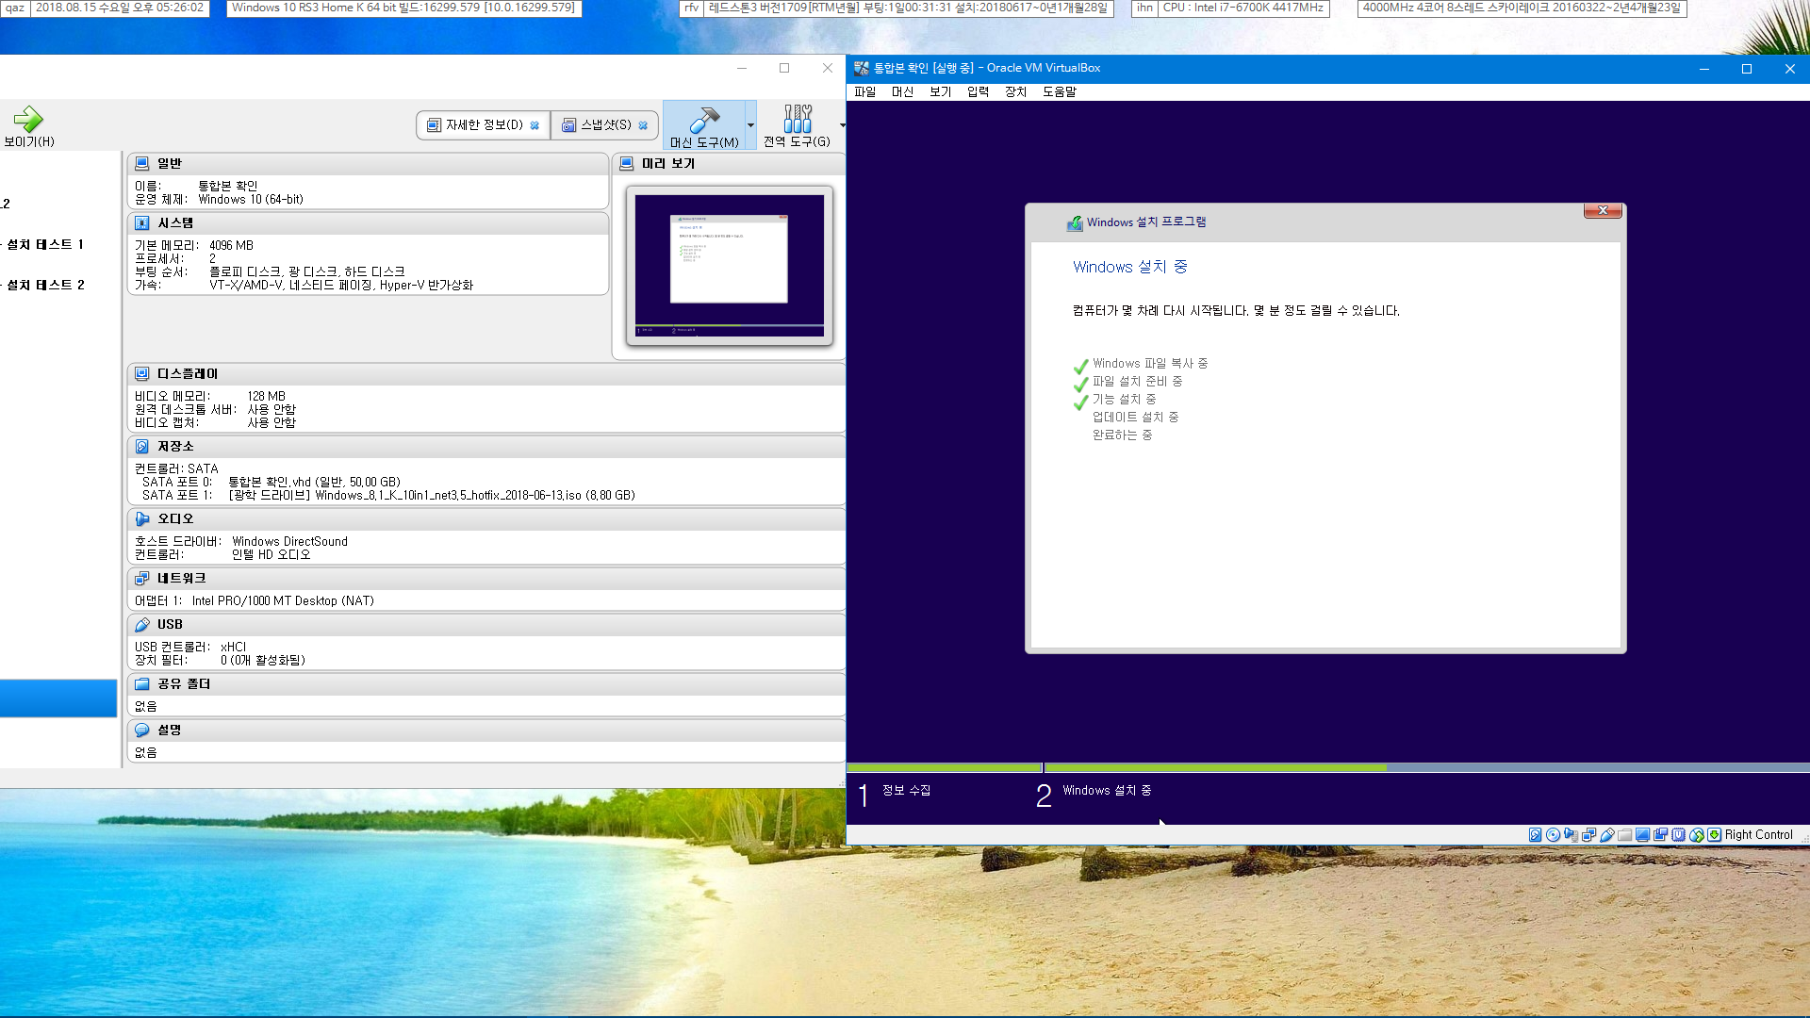Click the 일반 section monitor icon
The image size is (1810, 1018).
pyautogui.click(x=142, y=163)
